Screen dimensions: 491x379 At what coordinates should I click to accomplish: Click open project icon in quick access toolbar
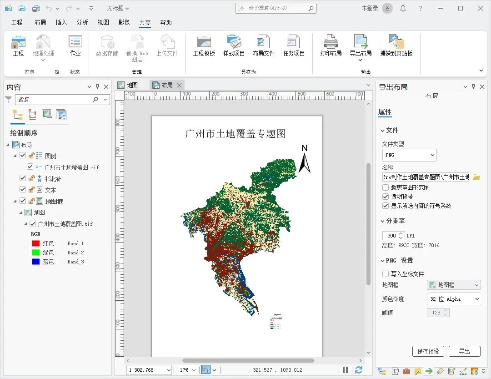(x=22, y=8)
